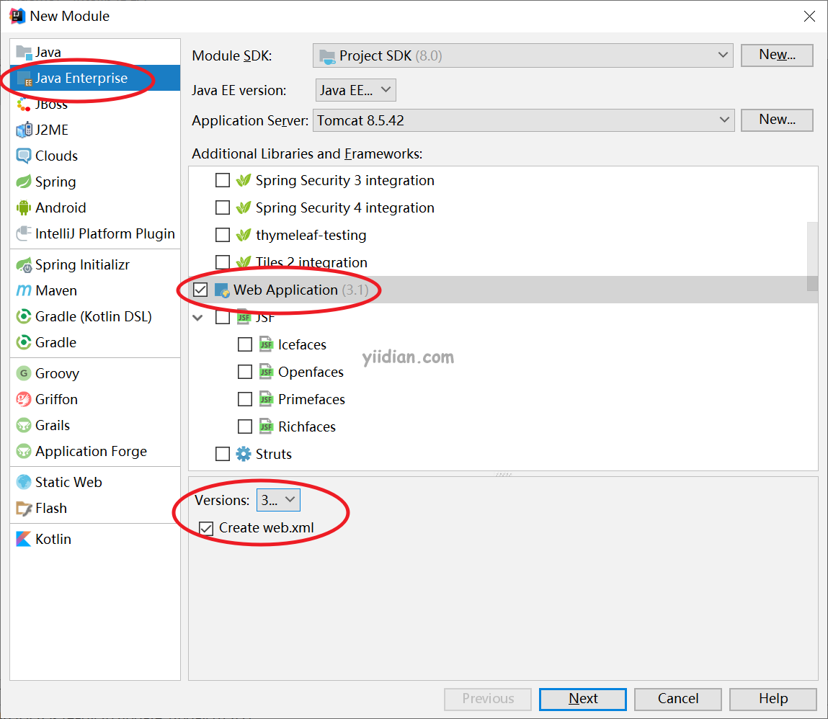Select the Web Application (3.1) text label
Viewport: 828px width, 719px height.
(301, 290)
